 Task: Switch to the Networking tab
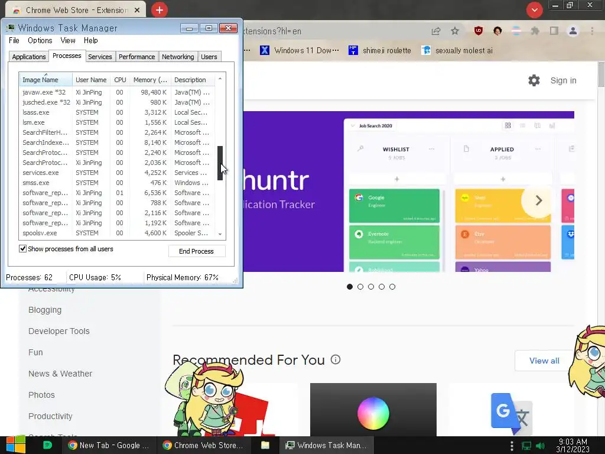178,57
